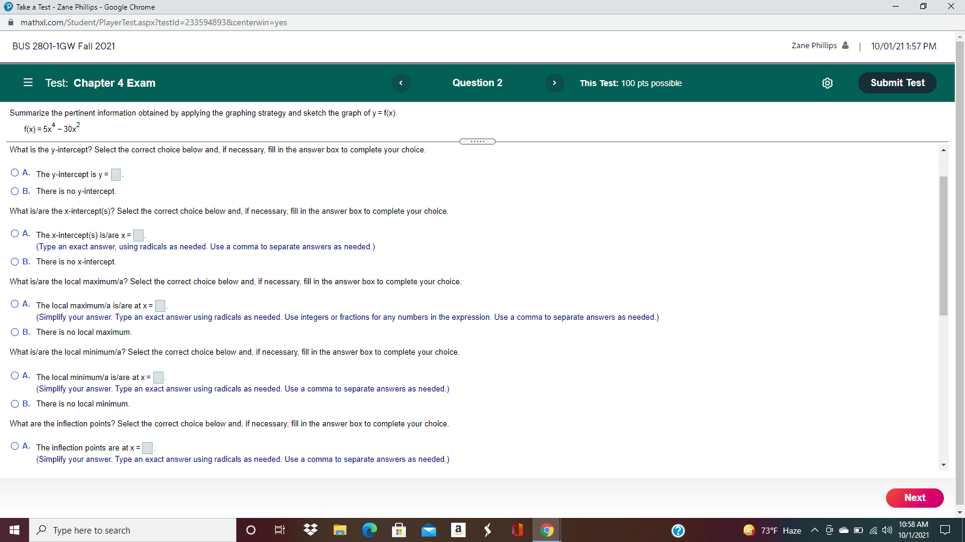Click the x-intercept answer box

[x=138, y=235]
